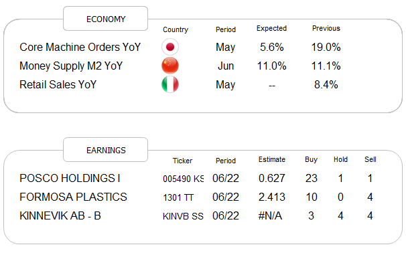Click the 06/22 period for KINNEVIK AB
Viewport: 406px width, 263px height.
[226, 215]
